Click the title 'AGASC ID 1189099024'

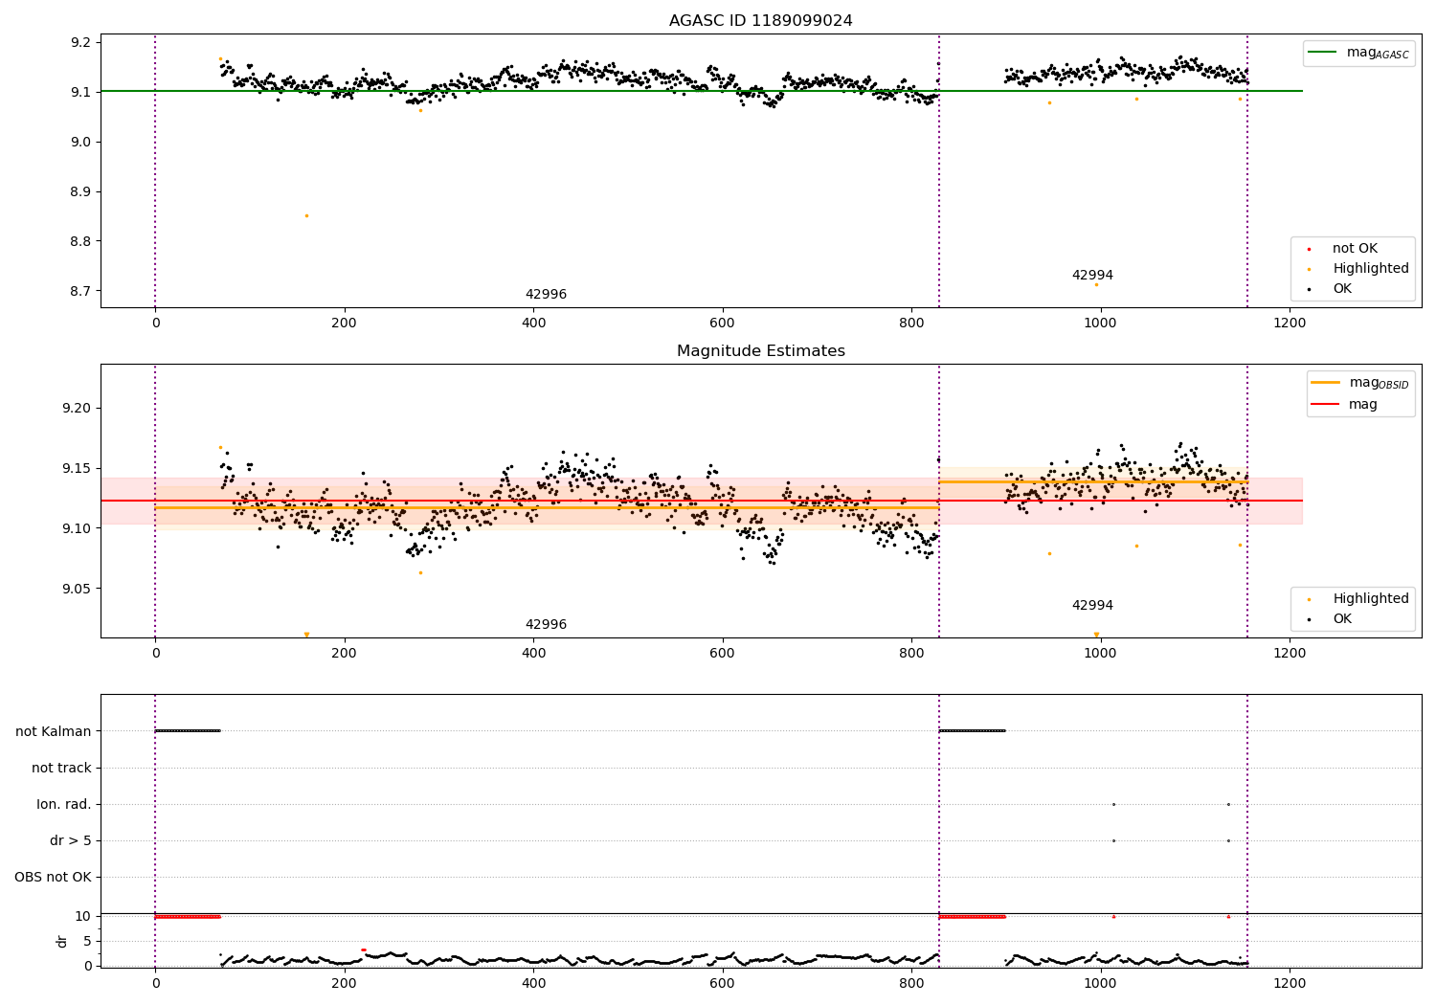(760, 21)
